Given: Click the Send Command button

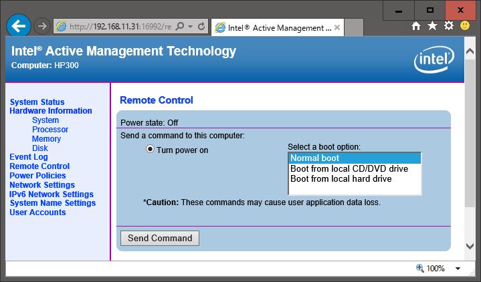Looking at the screenshot, I should [160, 238].
